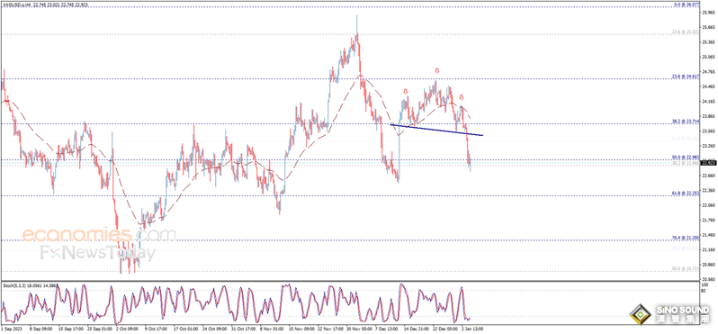
Task: Click the Fibonacci label 50.0 @ 22.983
Action: [686, 158]
